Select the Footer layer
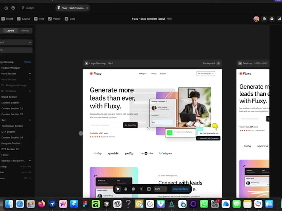282x211 pixels. (5, 155)
